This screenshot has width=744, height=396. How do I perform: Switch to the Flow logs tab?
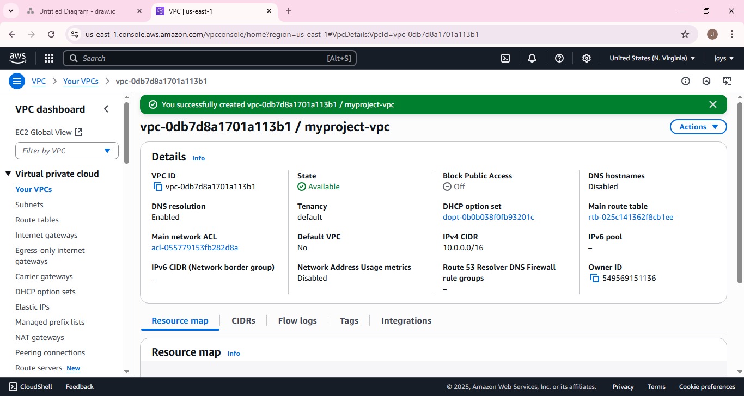pos(297,320)
